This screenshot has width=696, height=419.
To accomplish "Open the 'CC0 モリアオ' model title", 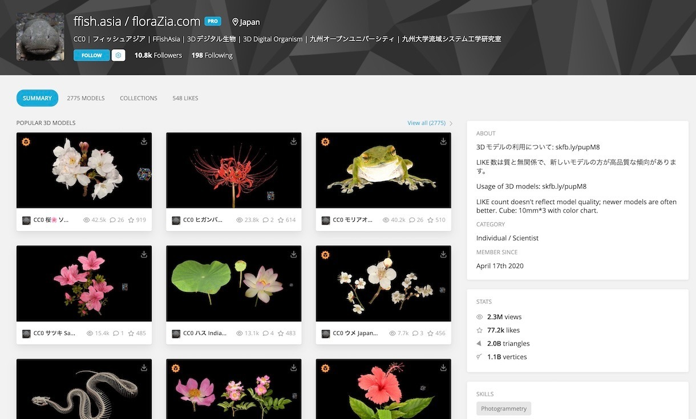I will 352,220.
